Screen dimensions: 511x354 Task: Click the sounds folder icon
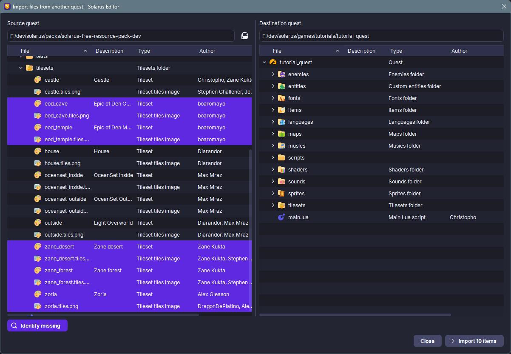(281, 181)
